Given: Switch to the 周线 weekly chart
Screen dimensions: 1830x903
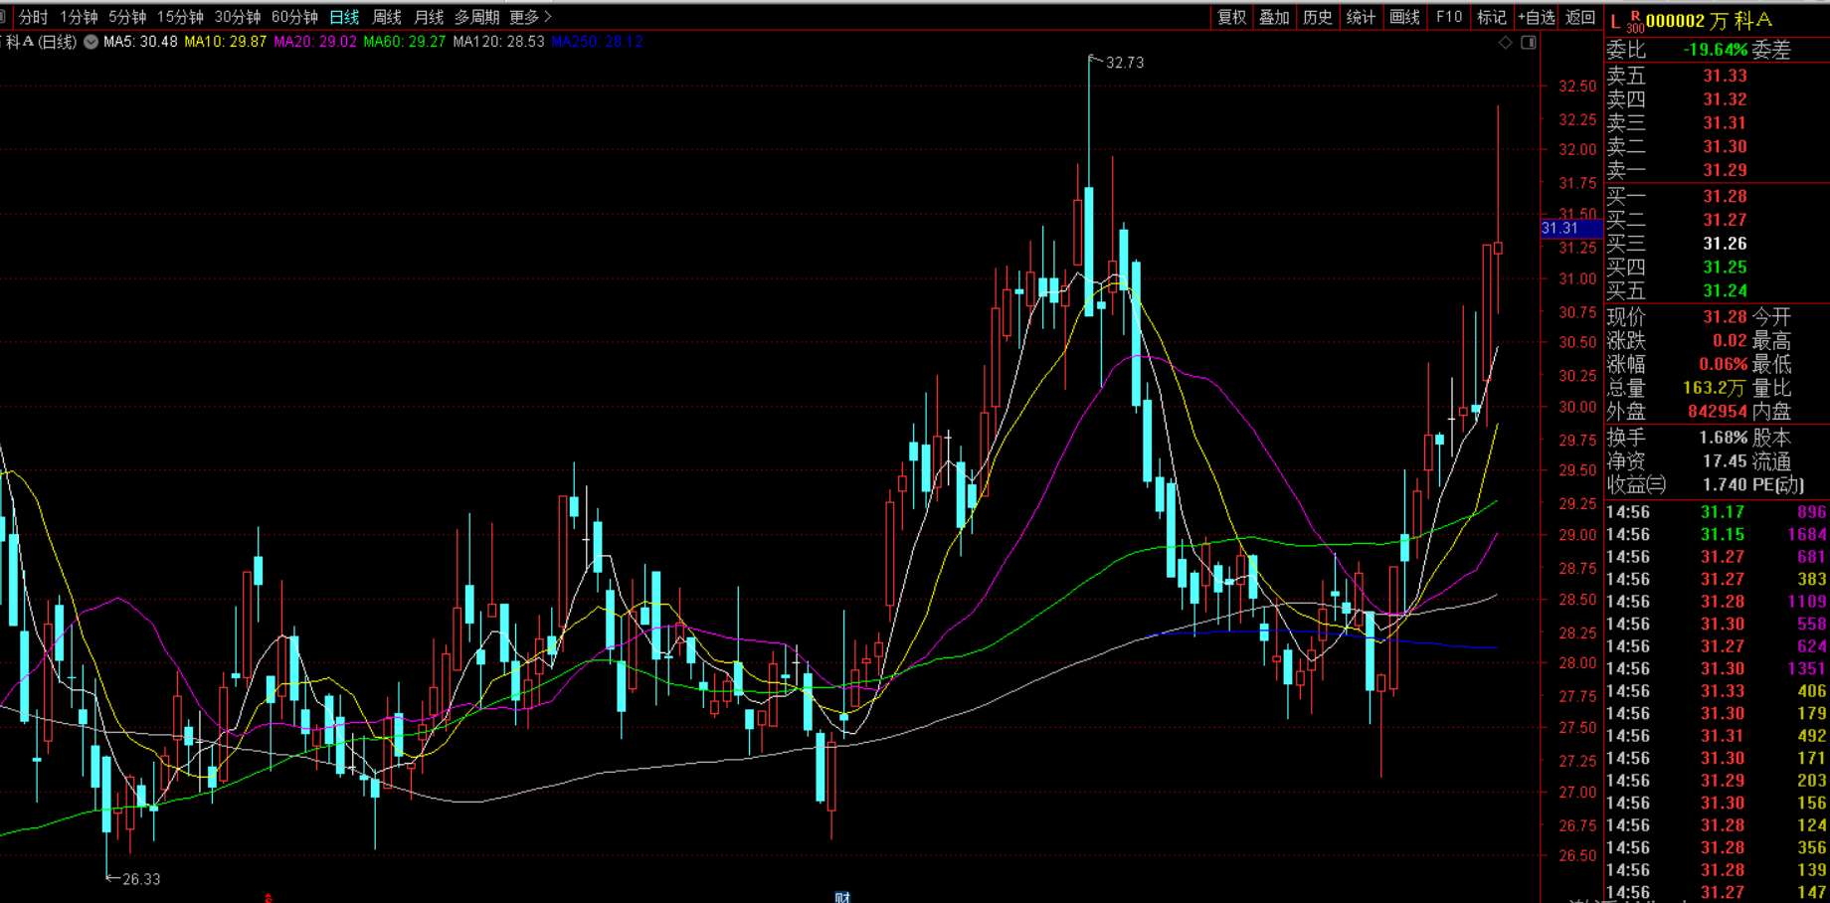Looking at the screenshot, I should tap(387, 17).
